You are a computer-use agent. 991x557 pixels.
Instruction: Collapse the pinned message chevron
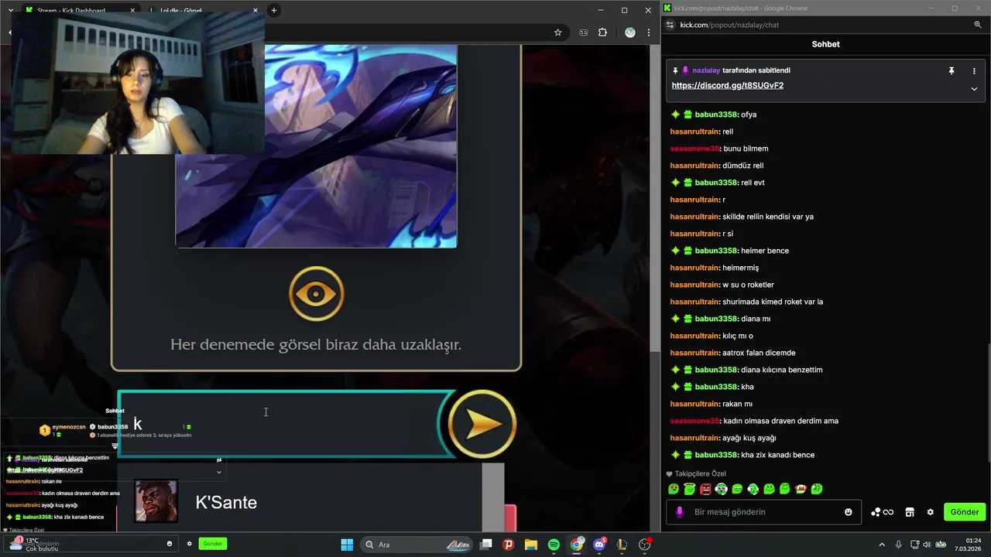974,89
